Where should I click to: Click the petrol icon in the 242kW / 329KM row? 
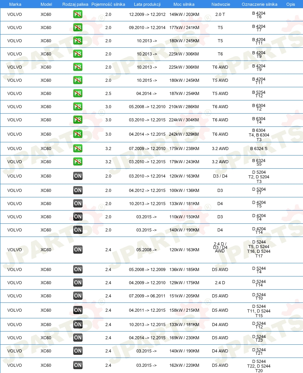click(78, 134)
